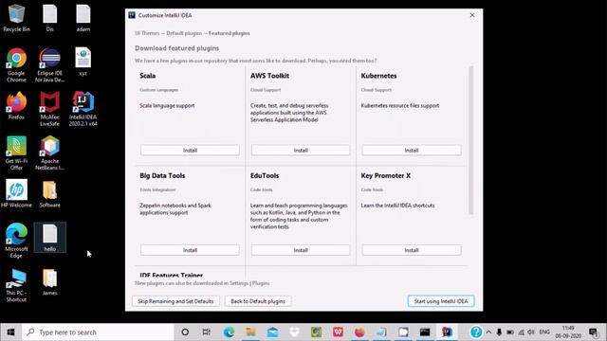This screenshot has height=341, width=607.
Task: Click the blue help icon in tray
Action: pos(476,332)
